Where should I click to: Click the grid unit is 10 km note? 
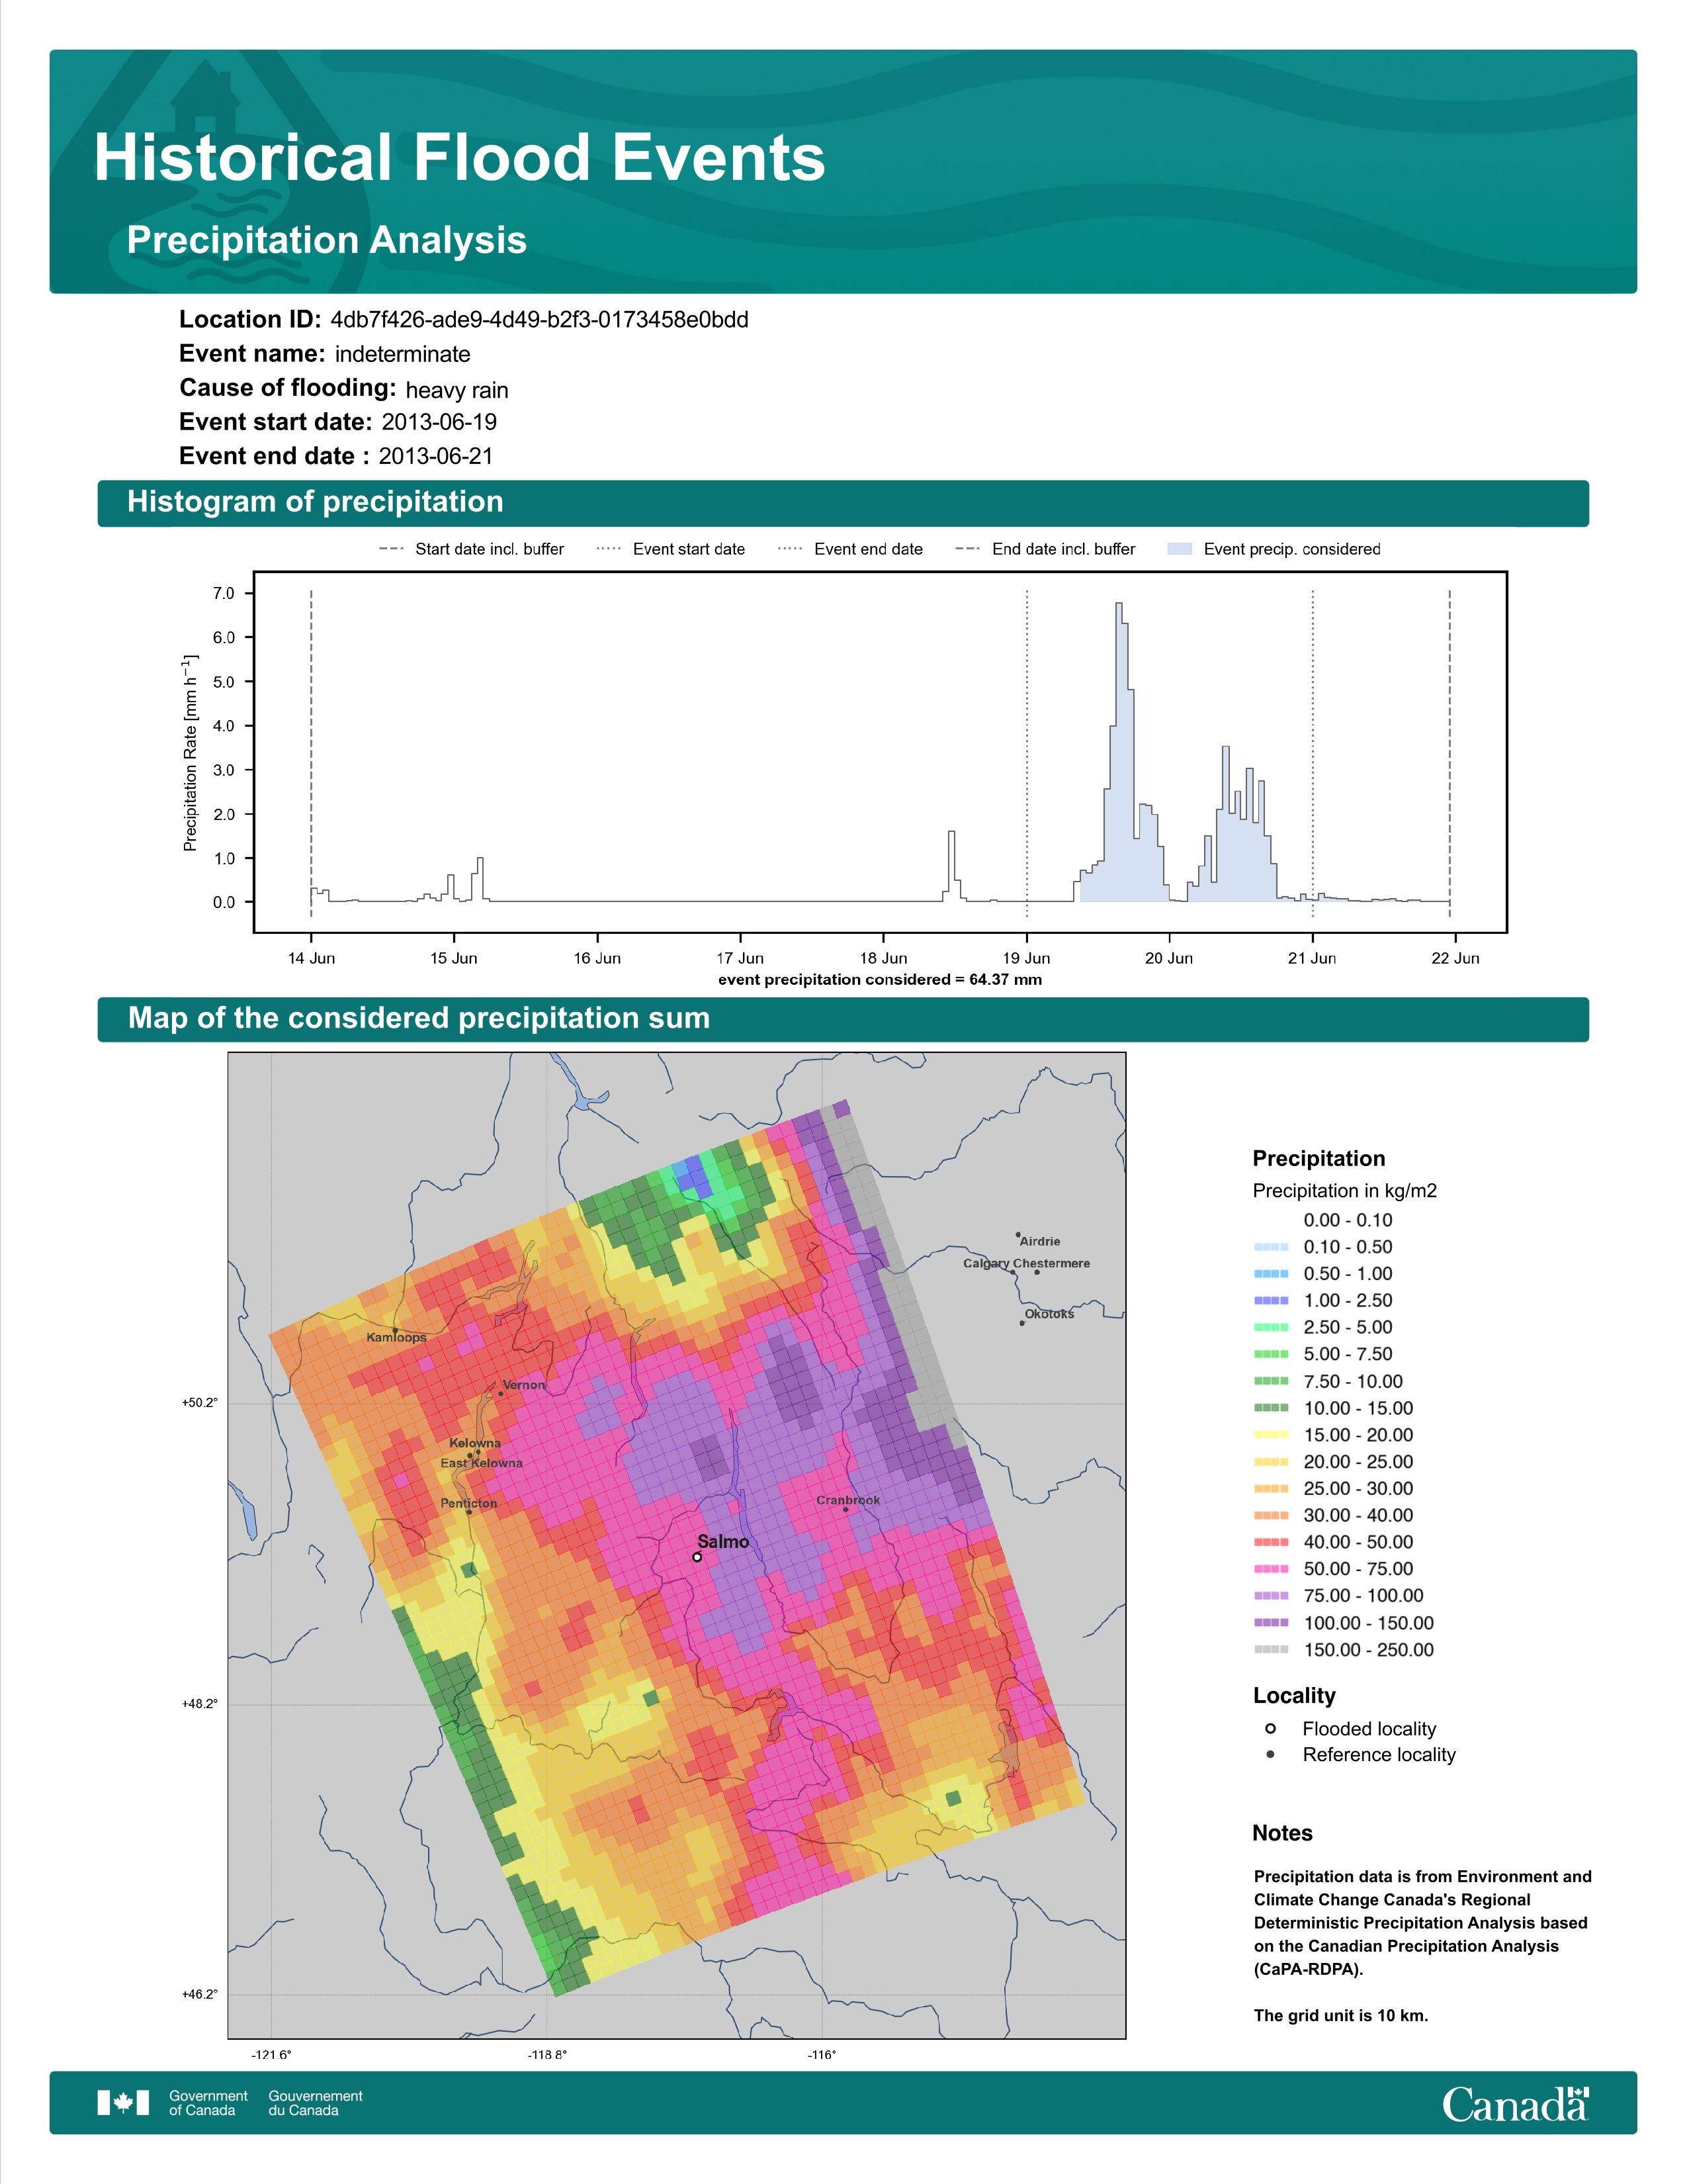[x=1341, y=2015]
